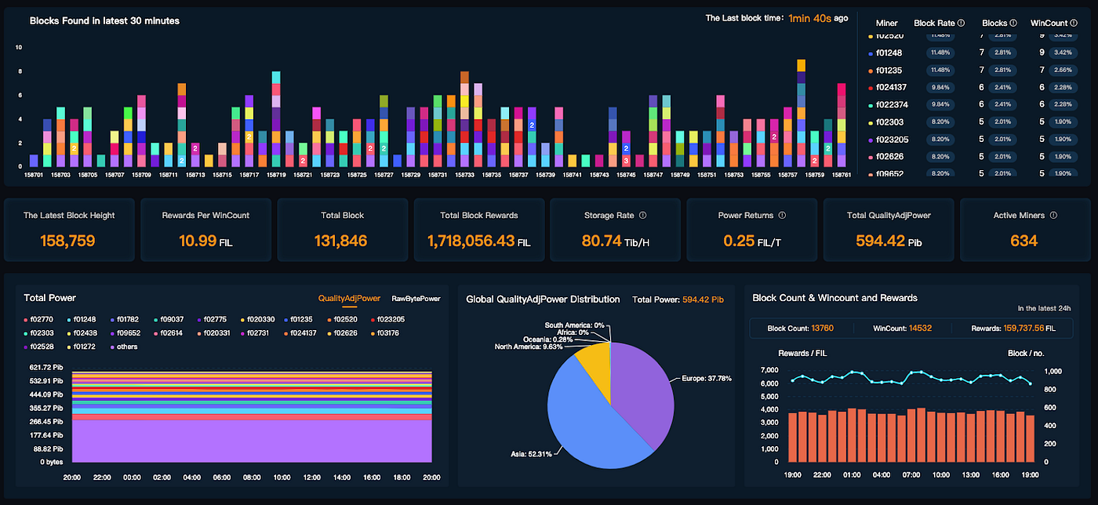Image resolution: width=1098 pixels, height=505 pixels.
Task: Click the yellow dot beside f02303 table row
Action: click(871, 122)
